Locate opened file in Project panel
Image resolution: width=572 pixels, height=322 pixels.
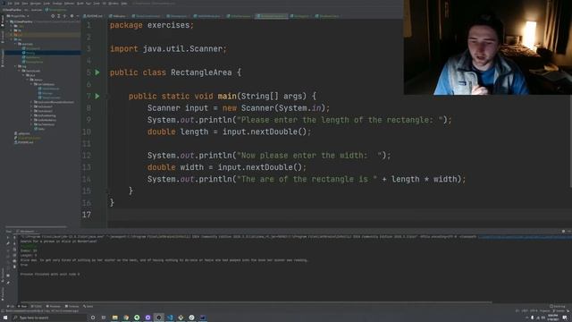click(x=53, y=16)
